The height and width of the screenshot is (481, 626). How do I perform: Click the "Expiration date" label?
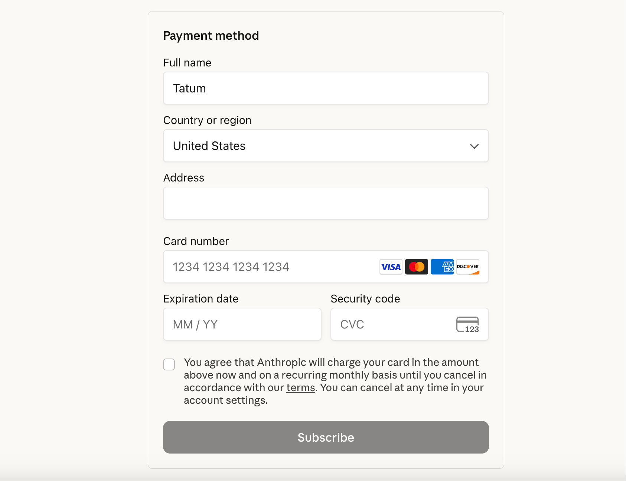(201, 299)
